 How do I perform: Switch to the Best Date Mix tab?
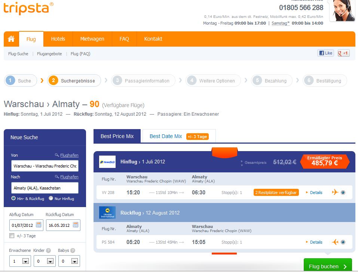click(x=179, y=136)
